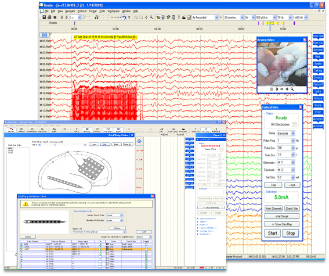Toggle Depth checkbox in the first grid row
Screen dimensions: 329x276
(x=146, y=244)
